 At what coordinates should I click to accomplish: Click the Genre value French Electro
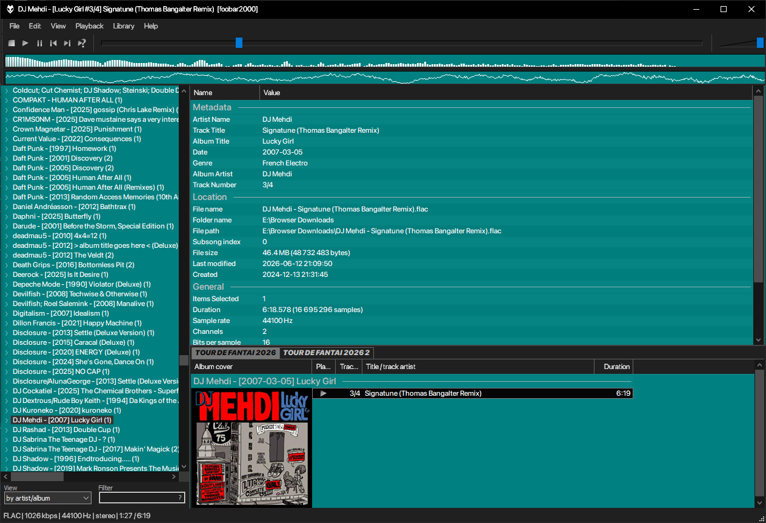(285, 163)
